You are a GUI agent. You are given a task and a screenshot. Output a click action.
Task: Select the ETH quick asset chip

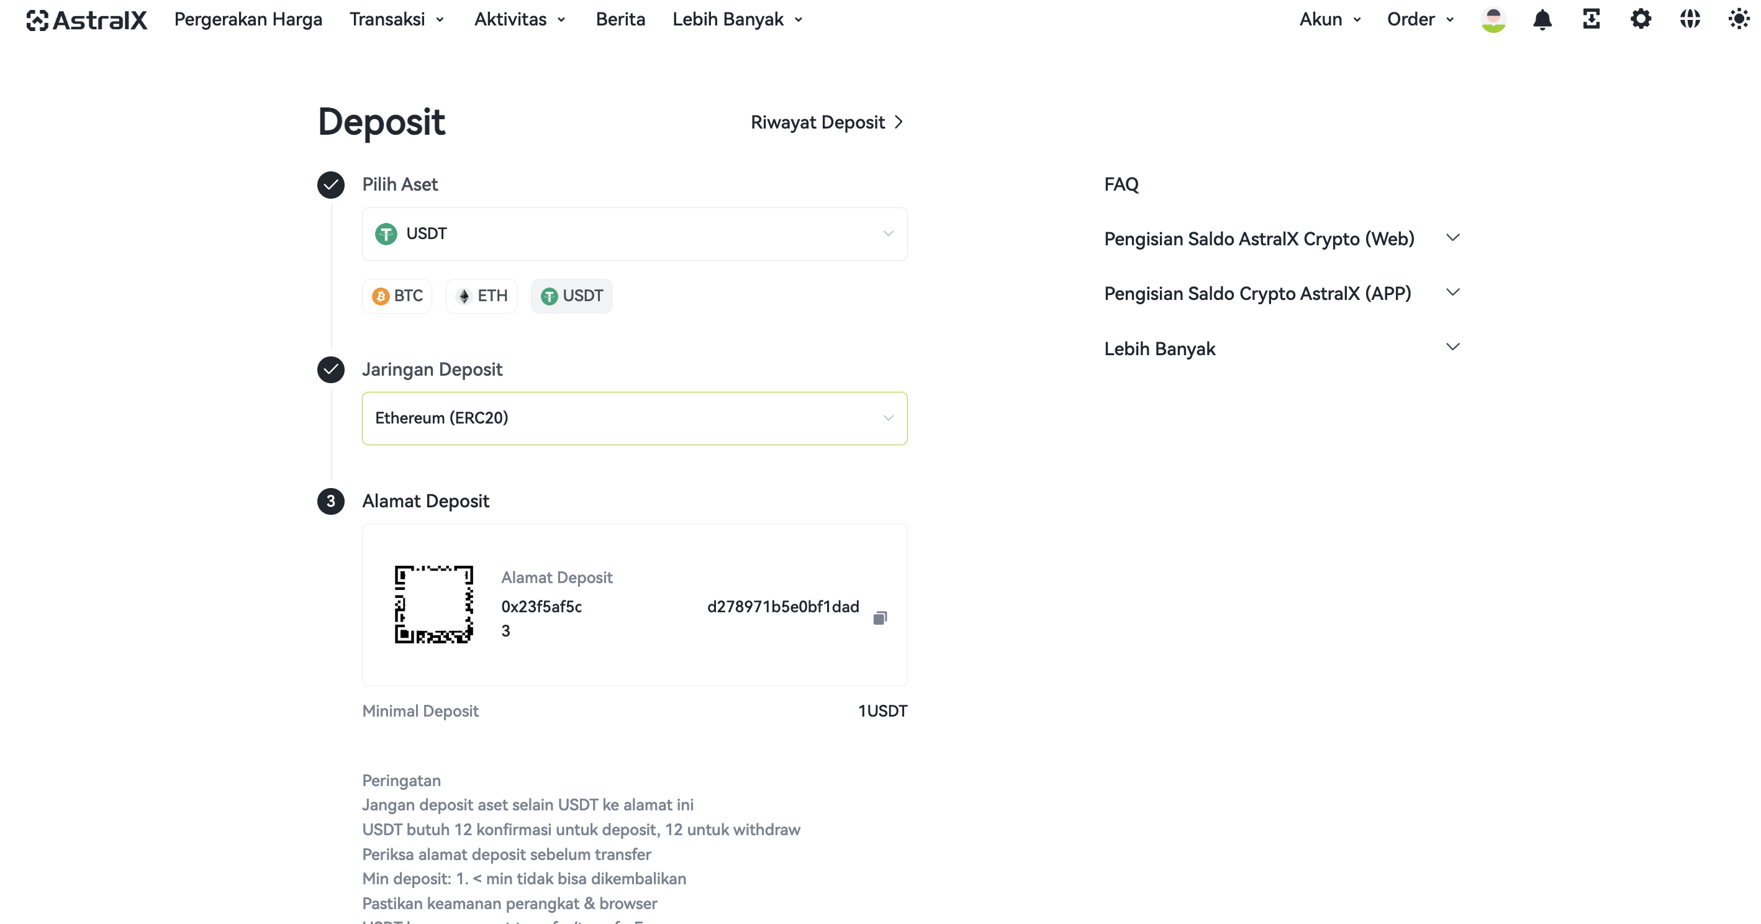[482, 296]
